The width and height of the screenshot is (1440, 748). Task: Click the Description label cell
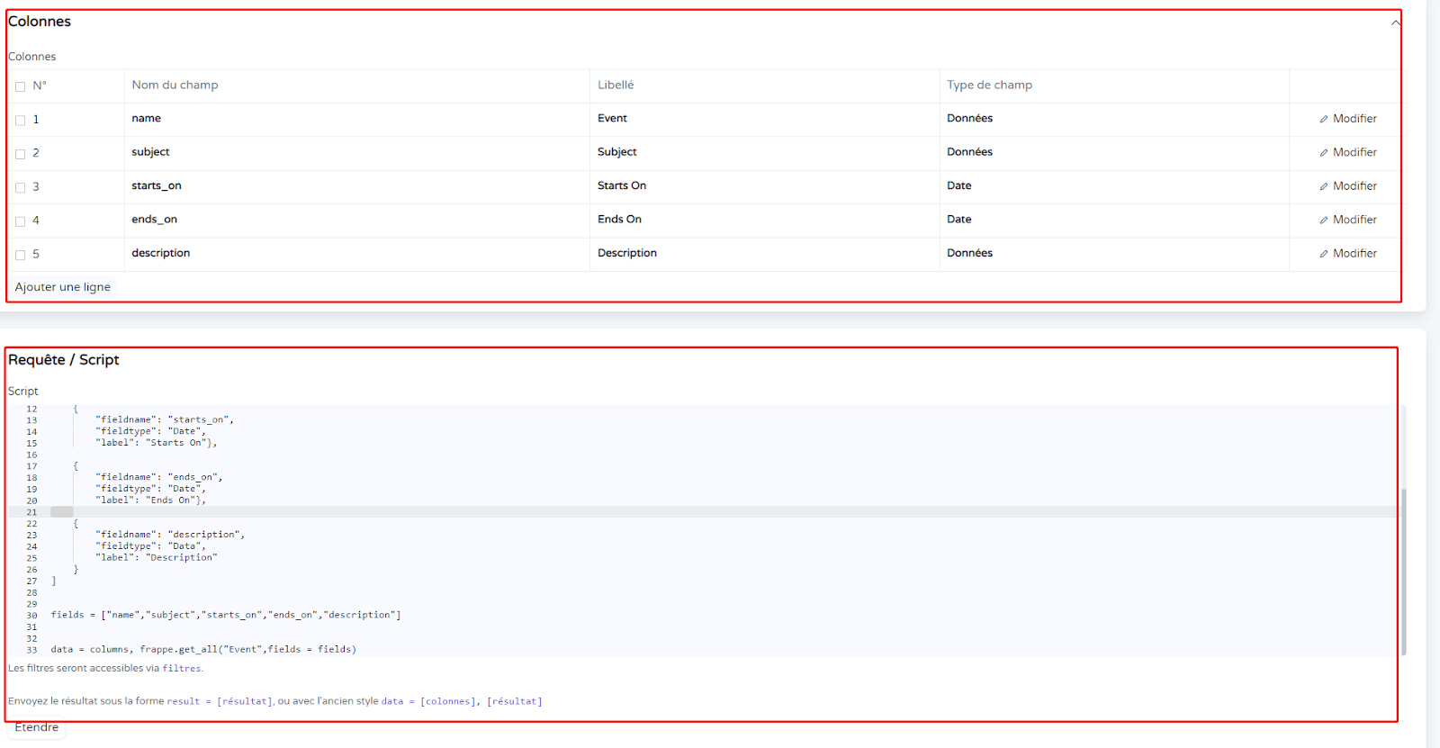[x=627, y=254]
